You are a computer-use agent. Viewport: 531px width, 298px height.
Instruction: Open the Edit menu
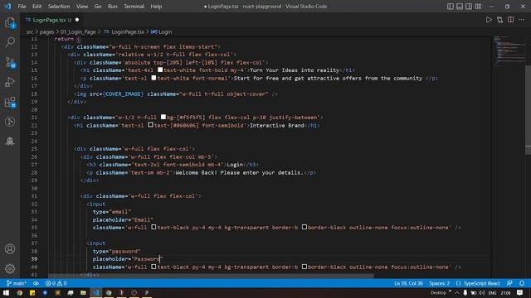tap(37, 7)
